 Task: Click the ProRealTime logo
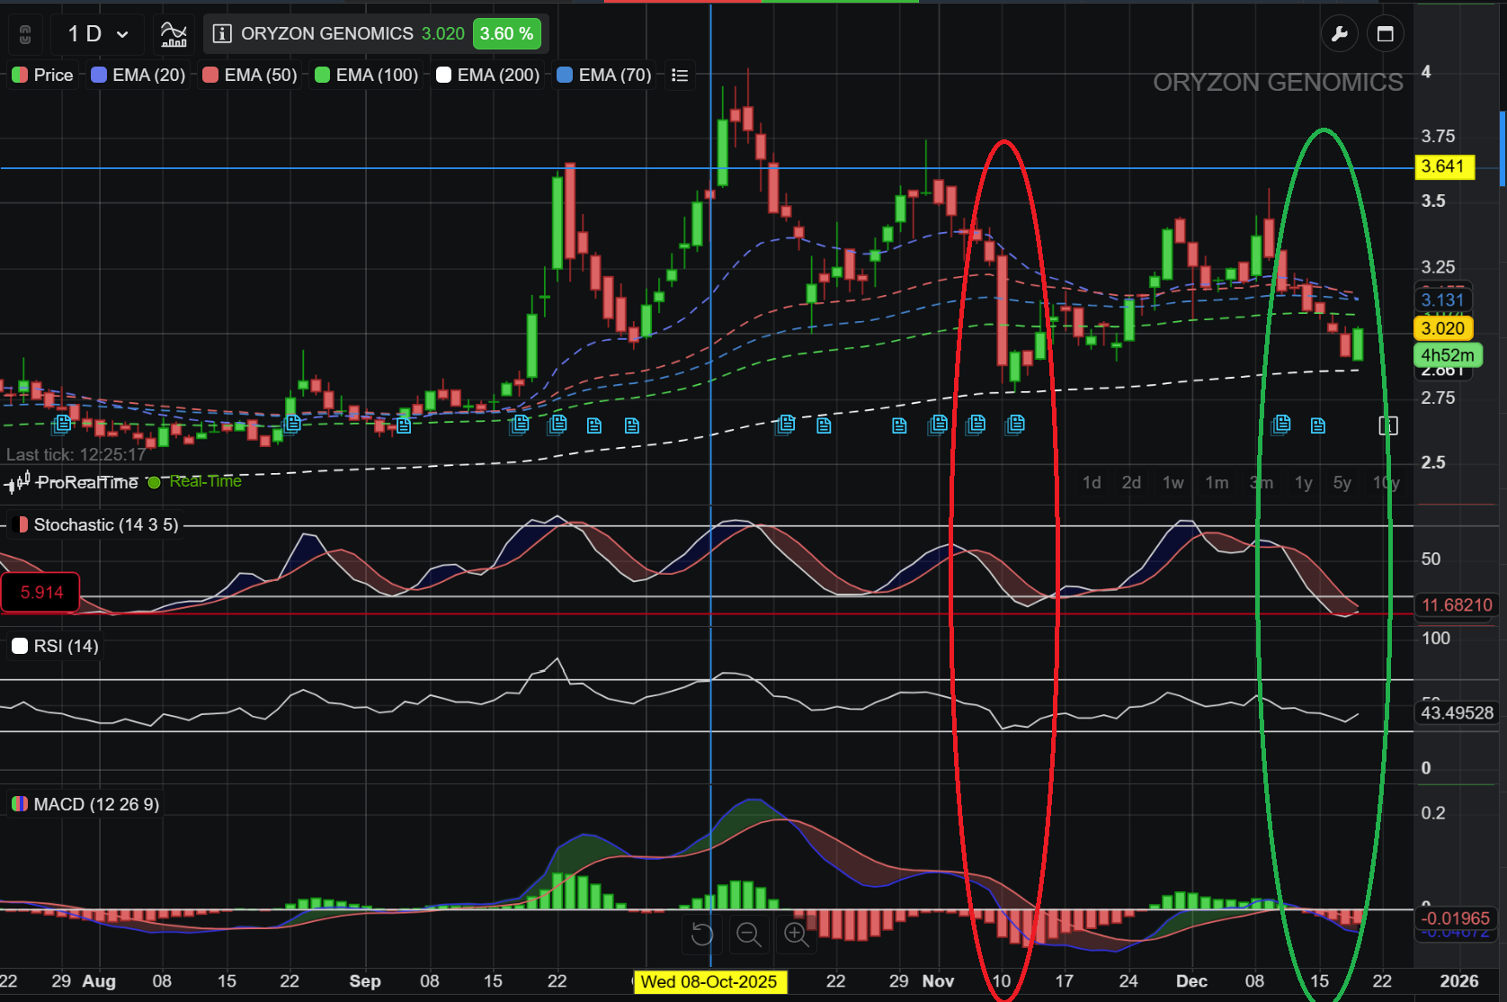[x=72, y=483]
